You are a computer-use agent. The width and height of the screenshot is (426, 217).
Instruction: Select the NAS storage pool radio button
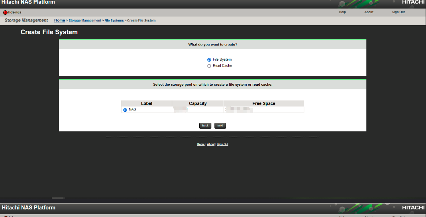[x=125, y=110]
